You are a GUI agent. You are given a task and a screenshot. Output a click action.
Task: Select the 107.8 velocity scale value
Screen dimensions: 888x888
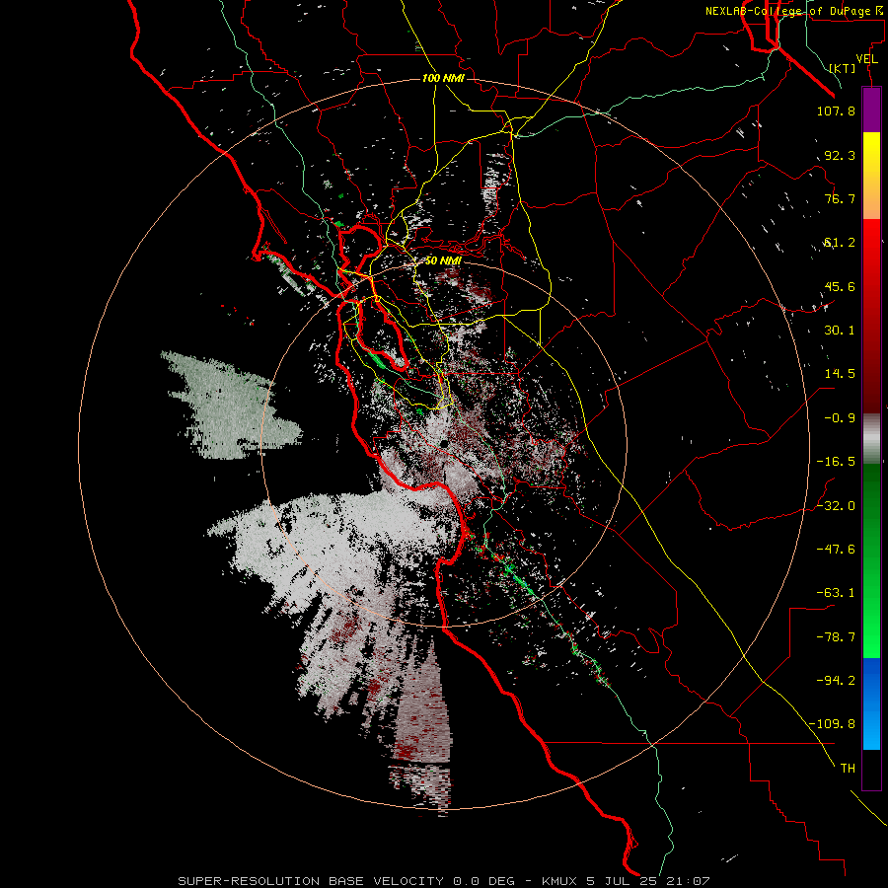836,111
